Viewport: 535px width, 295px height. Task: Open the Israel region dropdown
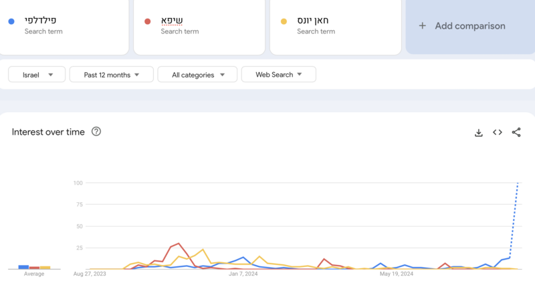tap(37, 75)
